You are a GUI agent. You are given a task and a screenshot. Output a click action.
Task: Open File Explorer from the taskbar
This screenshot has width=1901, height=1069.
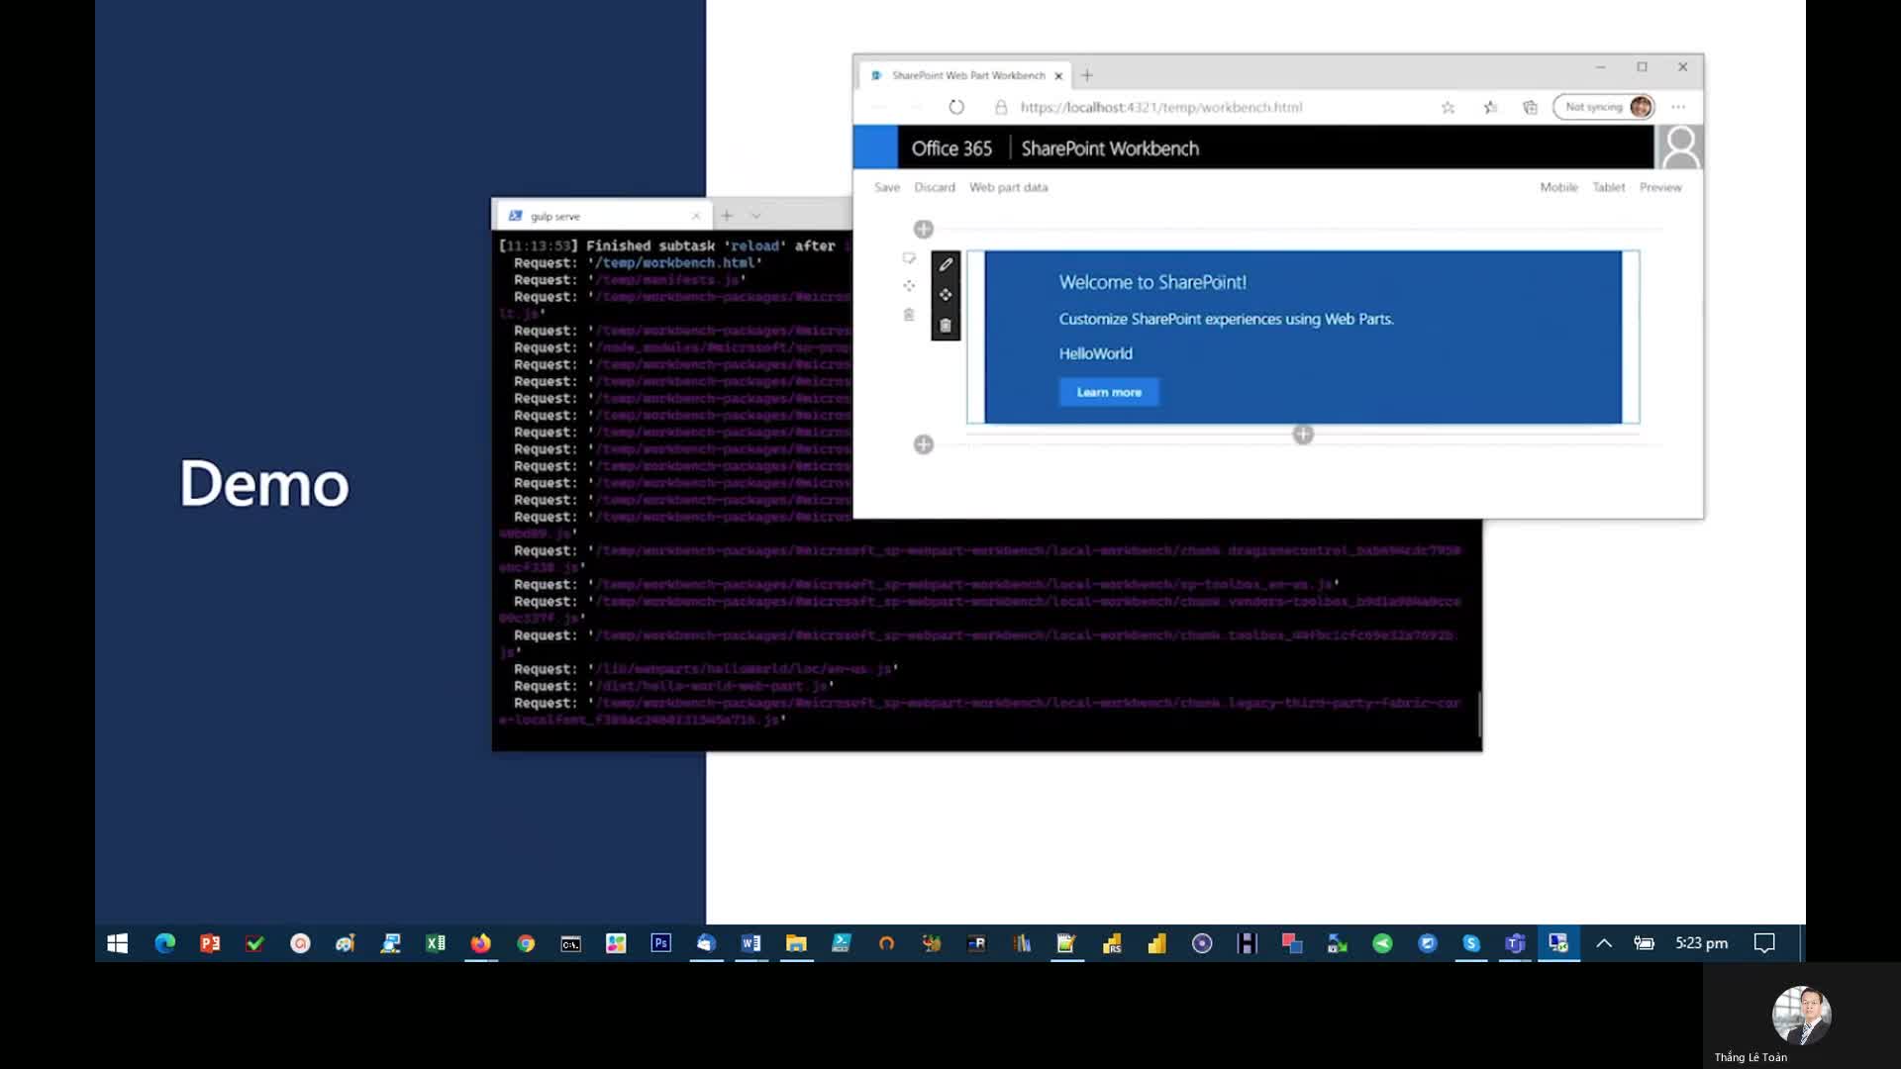[796, 943]
